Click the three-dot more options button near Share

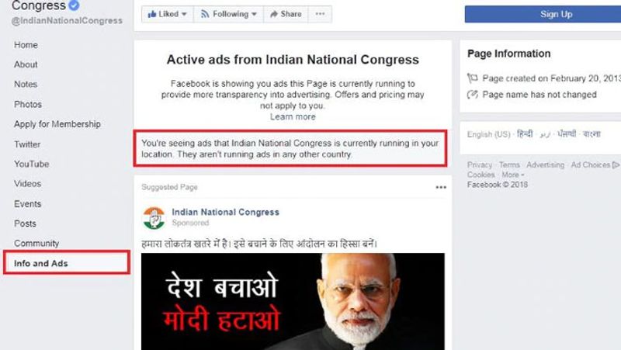click(x=320, y=14)
